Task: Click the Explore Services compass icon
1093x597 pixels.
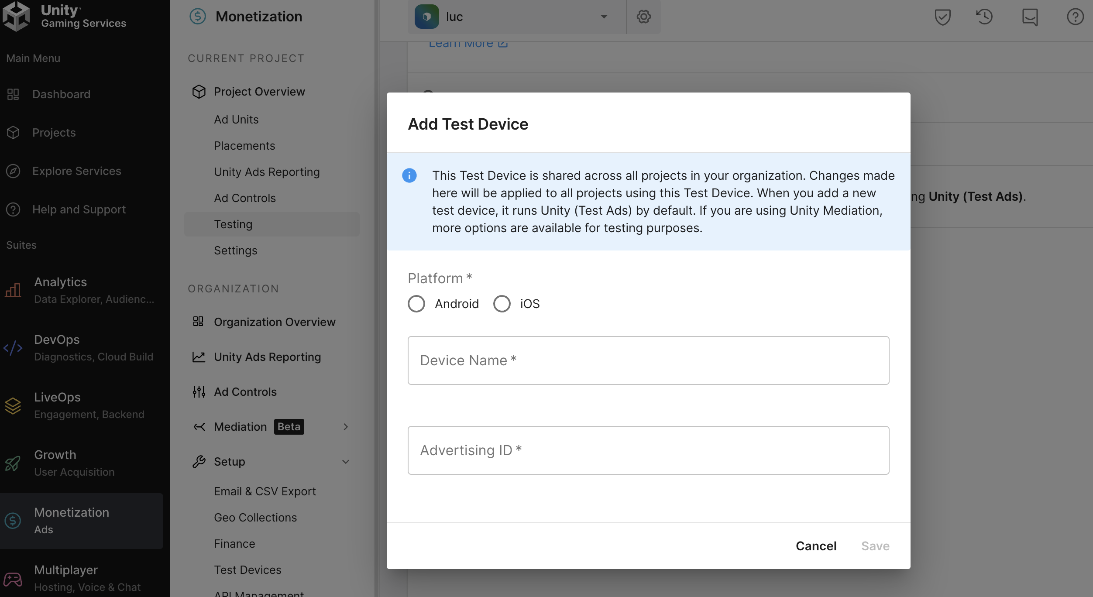Action: click(x=13, y=171)
